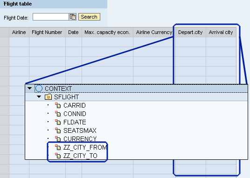Image resolution: width=250 pixels, height=178 pixels.
Task: Select the SEATSMAX attribute icon
Action: click(x=58, y=130)
